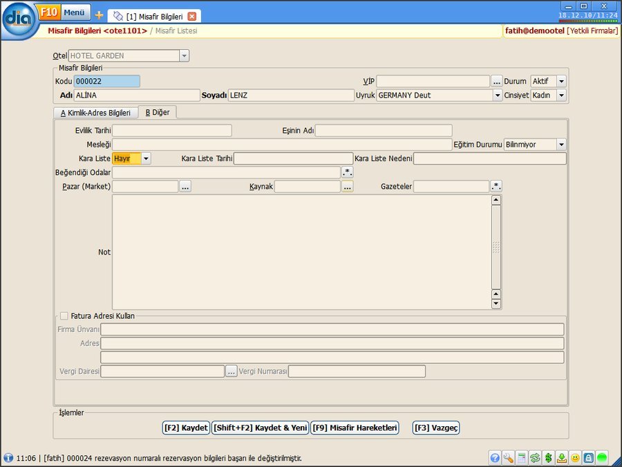The width and height of the screenshot is (622, 467).
Task: Switch to A Kimlik-Adres Bilgileri tab
Action: [x=95, y=113]
